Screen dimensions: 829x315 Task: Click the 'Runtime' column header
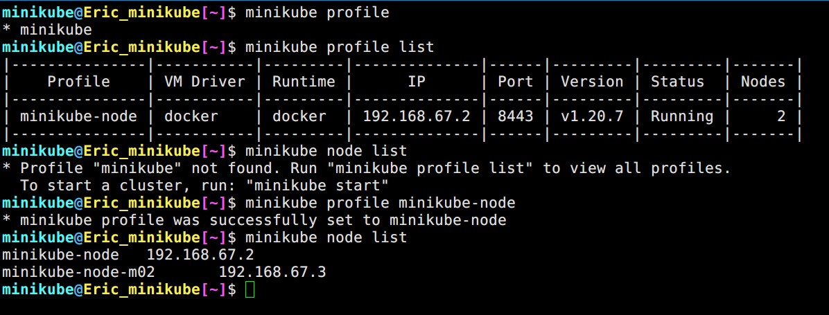point(304,82)
